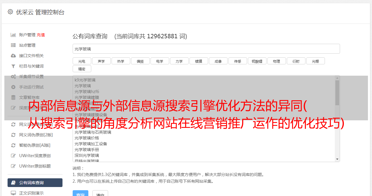
Task: Select the 智能伪原创[AI版] refresh icon
Action: (13, 145)
